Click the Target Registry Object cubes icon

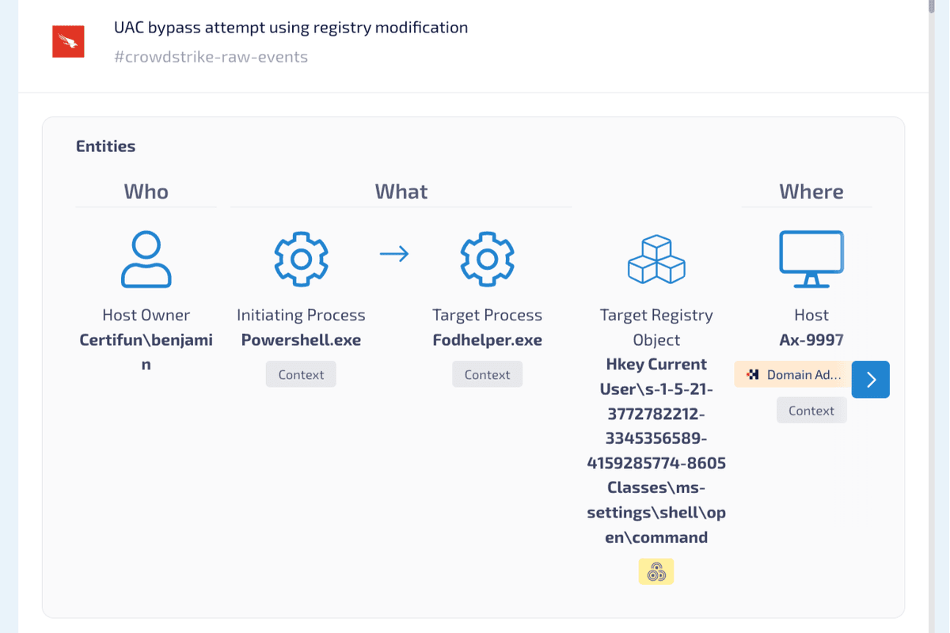click(656, 259)
